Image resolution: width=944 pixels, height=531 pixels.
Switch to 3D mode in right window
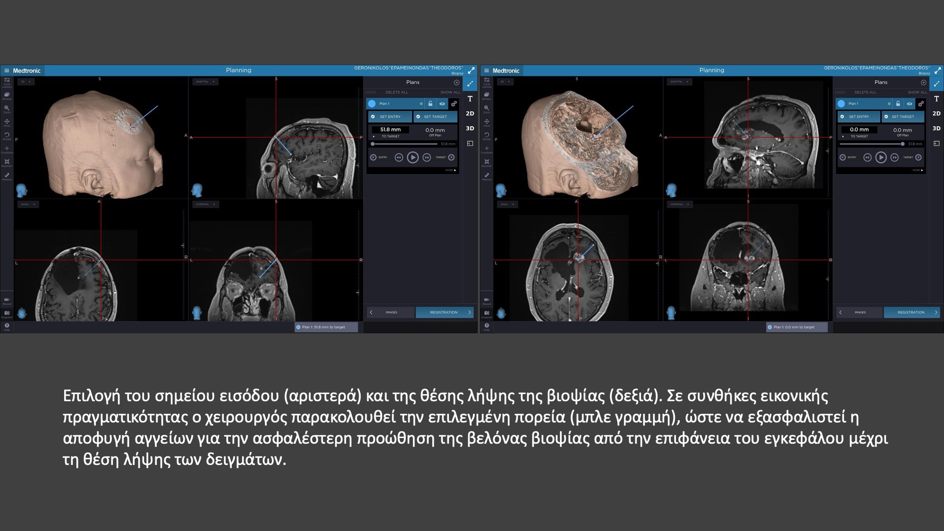936,128
